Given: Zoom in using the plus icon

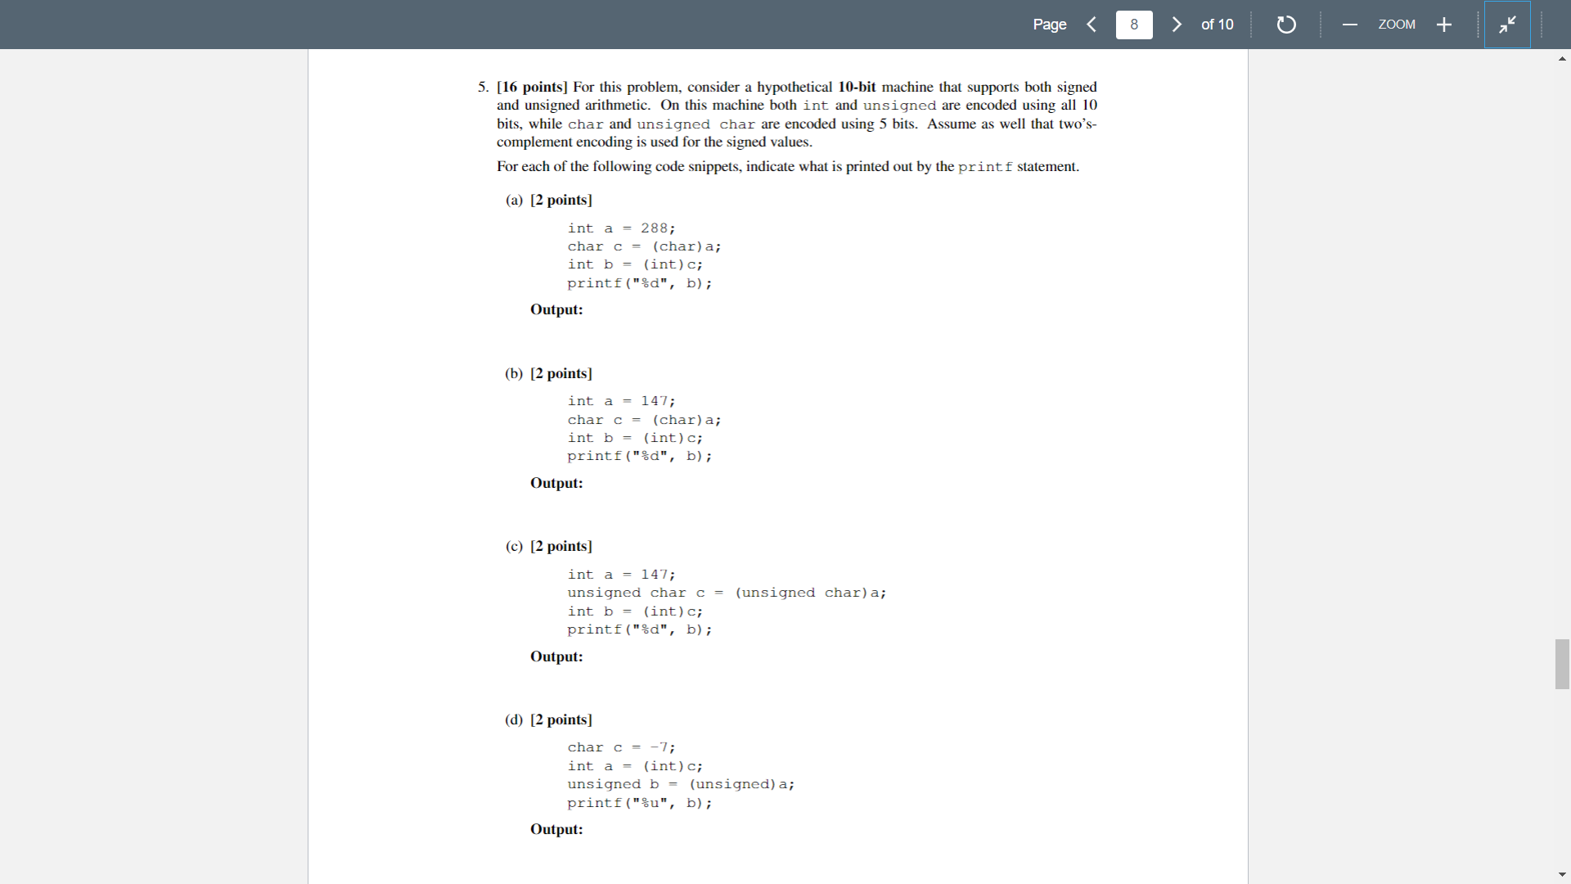Looking at the screenshot, I should [1444, 25].
